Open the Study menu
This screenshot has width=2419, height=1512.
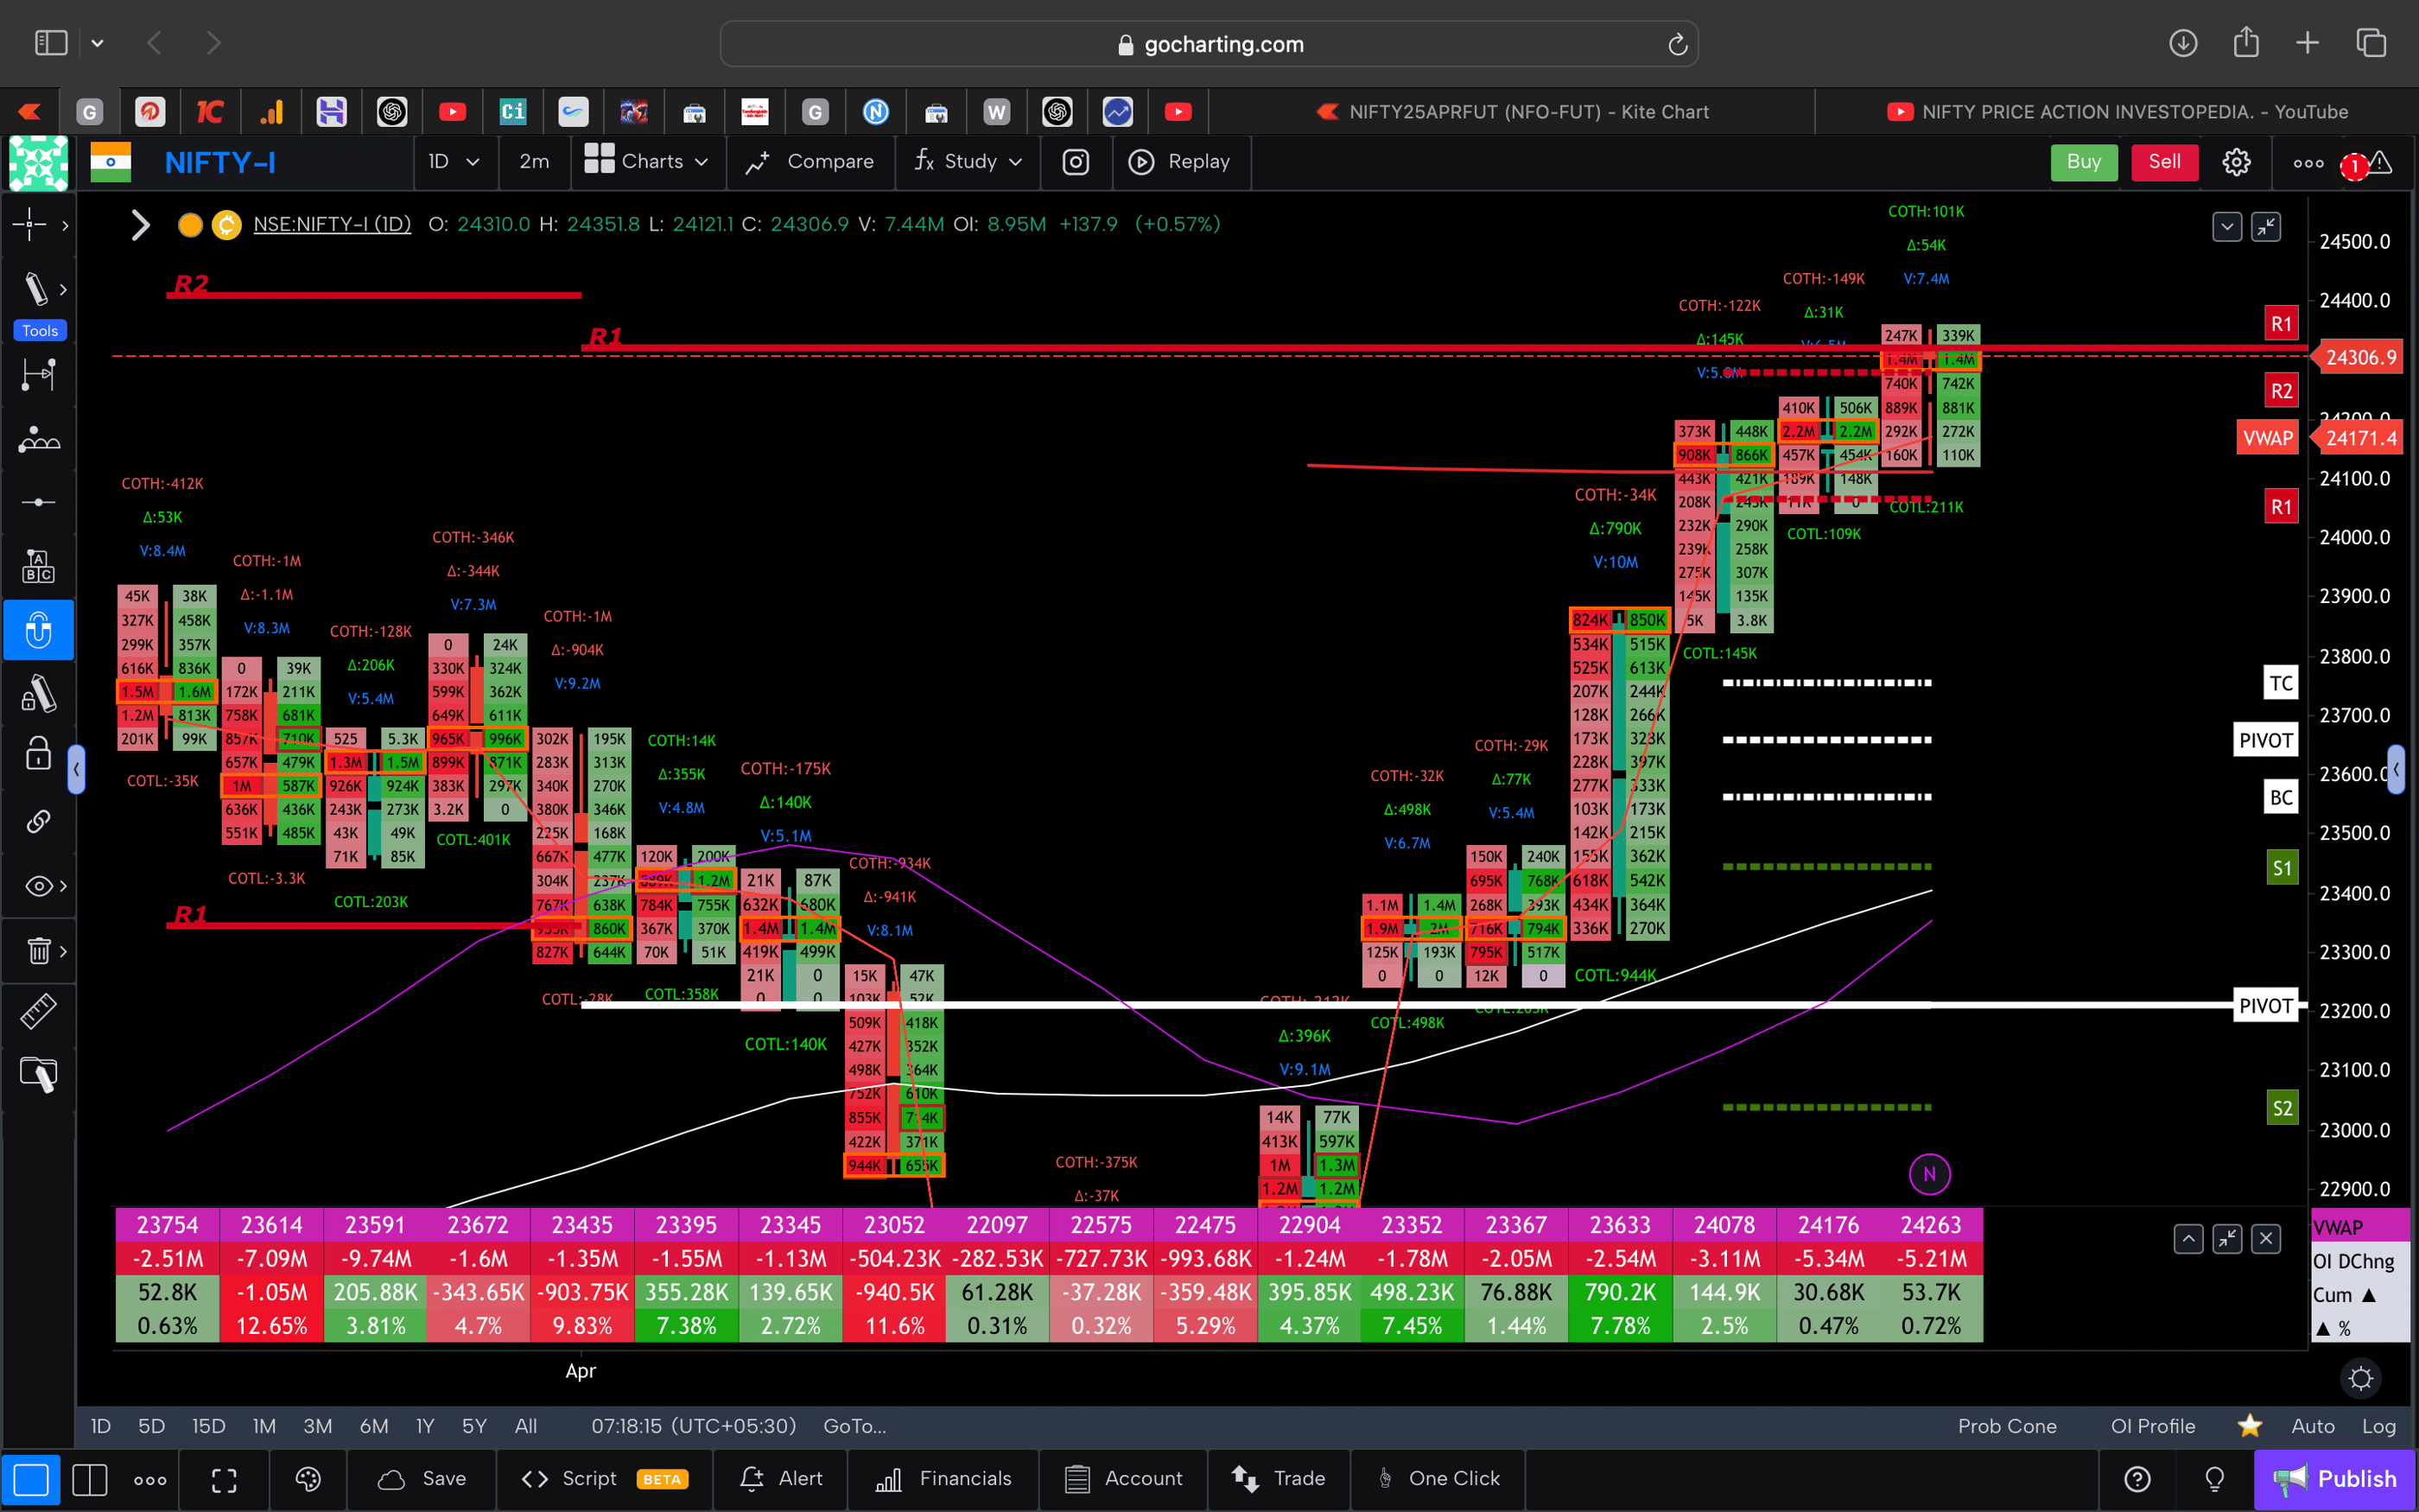[x=967, y=161]
